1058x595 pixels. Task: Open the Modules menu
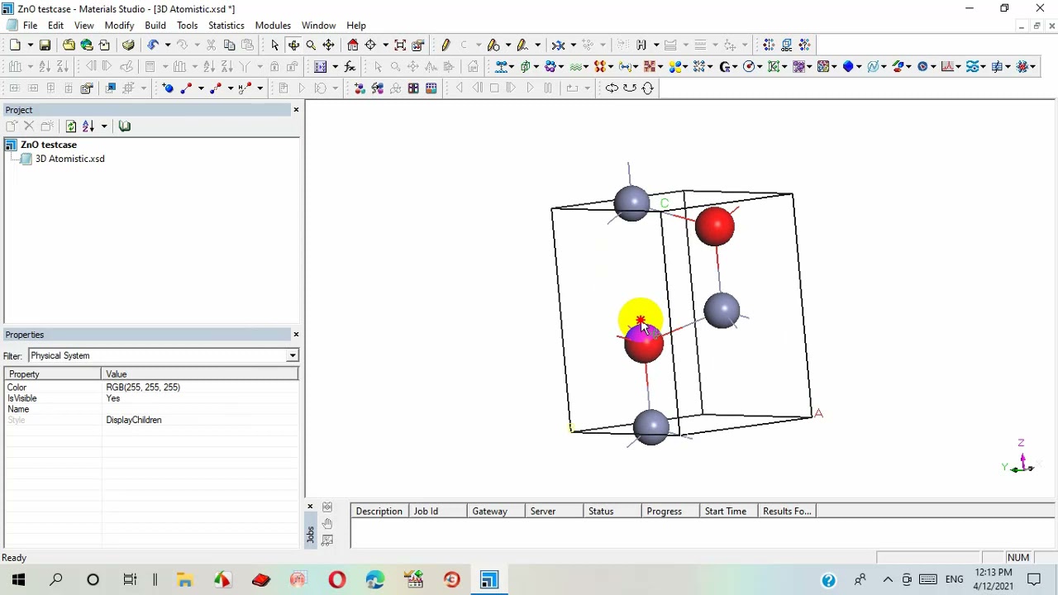click(x=273, y=26)
